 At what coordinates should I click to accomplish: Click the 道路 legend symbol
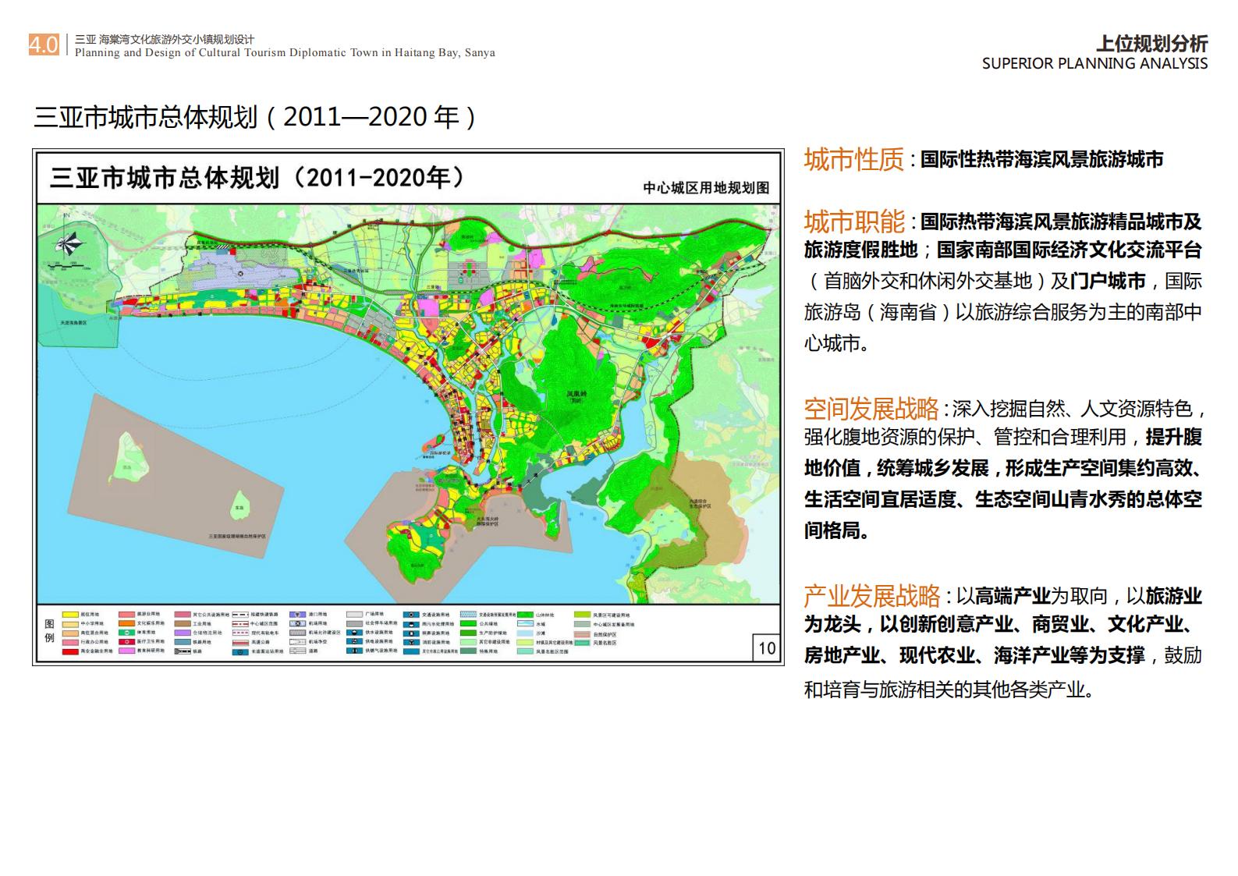pyautogui.click(x=297, y=651)
